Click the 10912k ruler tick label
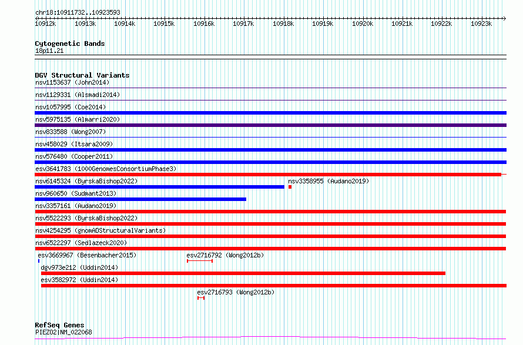Image resolution: width=523 pixels, height=345 pixels. pos(45,24)
